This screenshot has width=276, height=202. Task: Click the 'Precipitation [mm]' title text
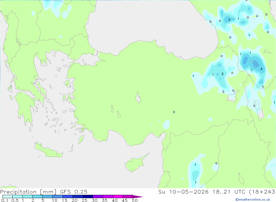point(28,192)
